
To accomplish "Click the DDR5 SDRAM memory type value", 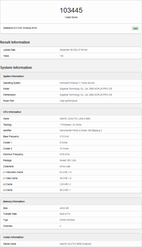I will tap(67, 220).
